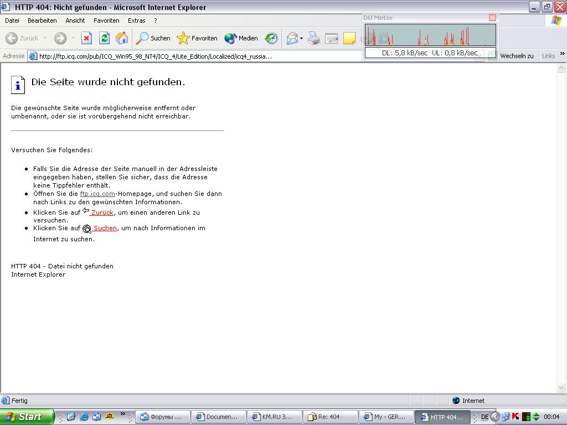Expand the Forward history dropdown arrow

pyautogui.click(x=73, y=38)
